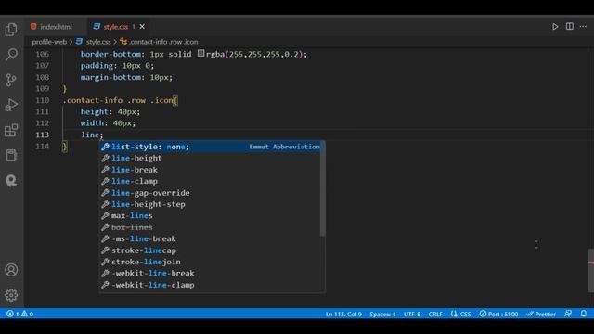Change line ending via CRLF
Screen dimensions: 594x334
tap(435, 314)
